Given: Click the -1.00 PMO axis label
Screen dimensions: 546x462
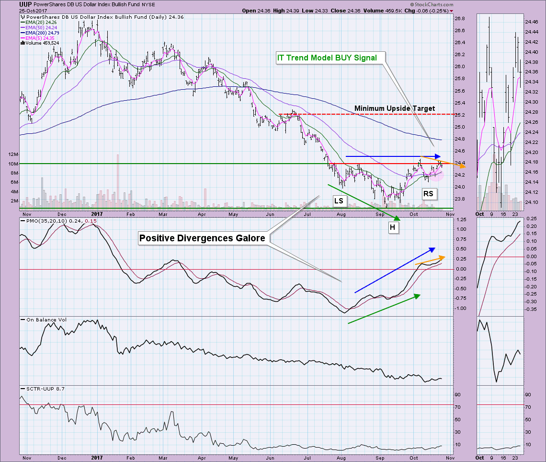Looking at the screenshot, I should tap(460, 308).
